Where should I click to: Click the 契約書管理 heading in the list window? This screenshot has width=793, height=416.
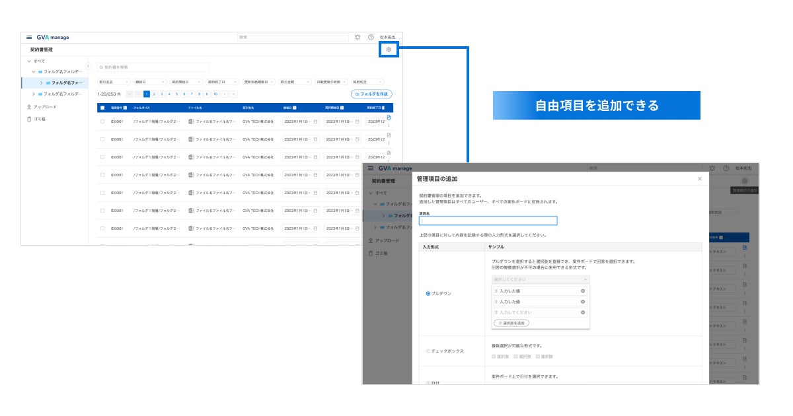pos(41,50)
